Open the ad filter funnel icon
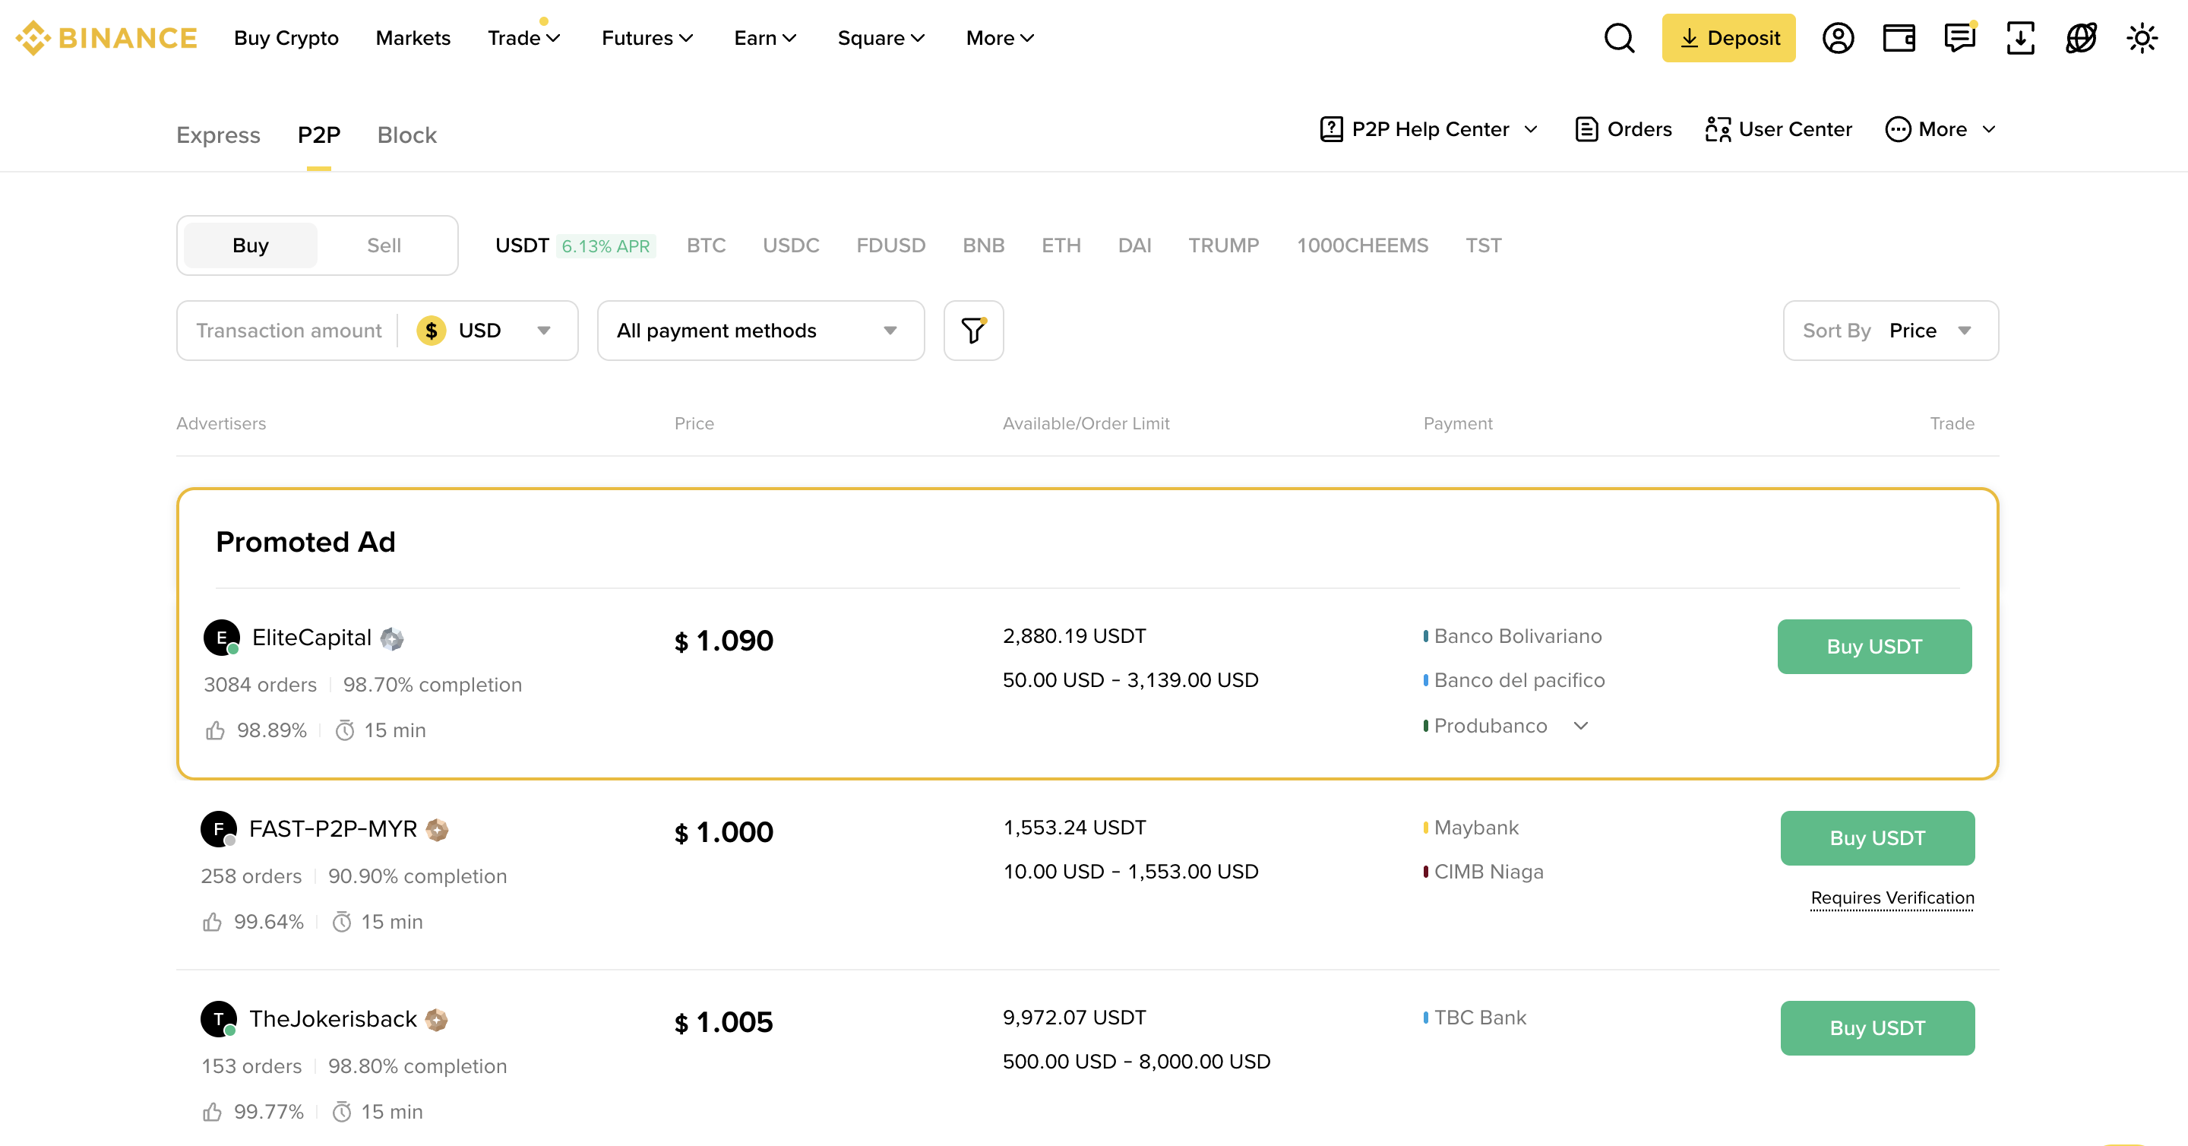 click(973, 331)
